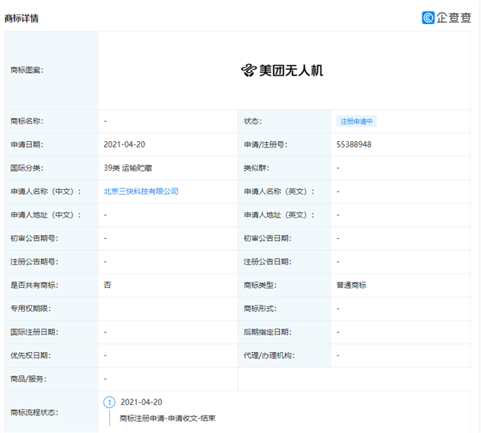Click the 商标类型 label
Screen dimensions: 481x433
(260, 285)
